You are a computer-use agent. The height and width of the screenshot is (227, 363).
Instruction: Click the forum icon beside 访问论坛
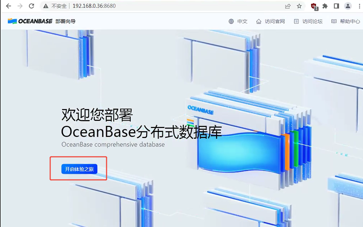[x=296, y=21]
